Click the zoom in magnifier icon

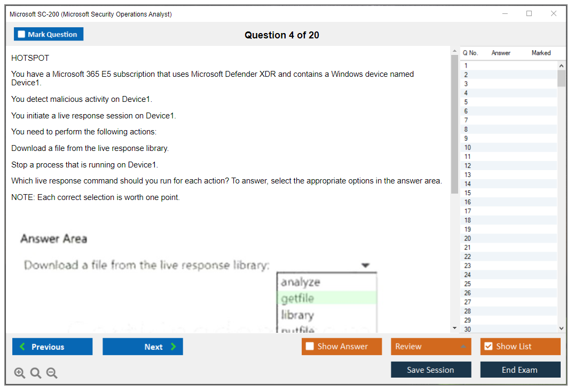tap(19, 373)
